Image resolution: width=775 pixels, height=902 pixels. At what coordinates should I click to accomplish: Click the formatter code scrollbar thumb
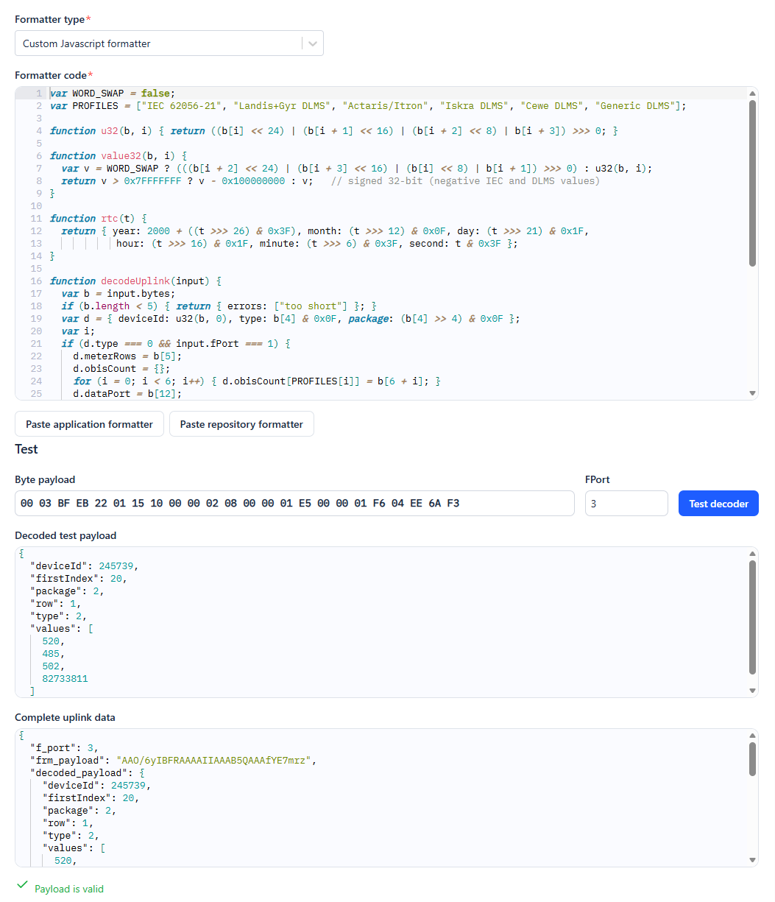coord(752,183)
